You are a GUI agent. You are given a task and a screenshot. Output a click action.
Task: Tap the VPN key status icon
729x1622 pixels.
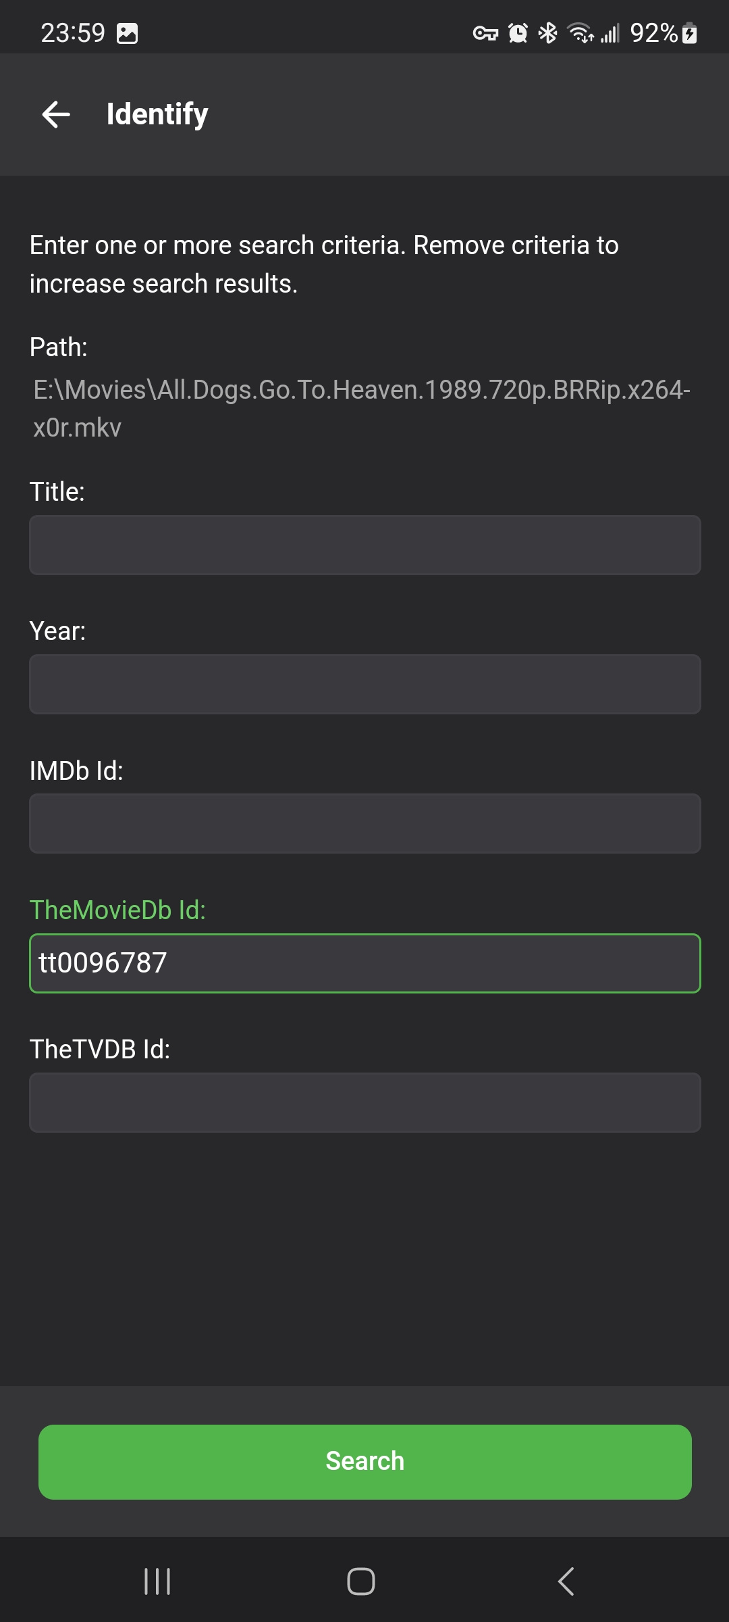click(x=485, y=33)
